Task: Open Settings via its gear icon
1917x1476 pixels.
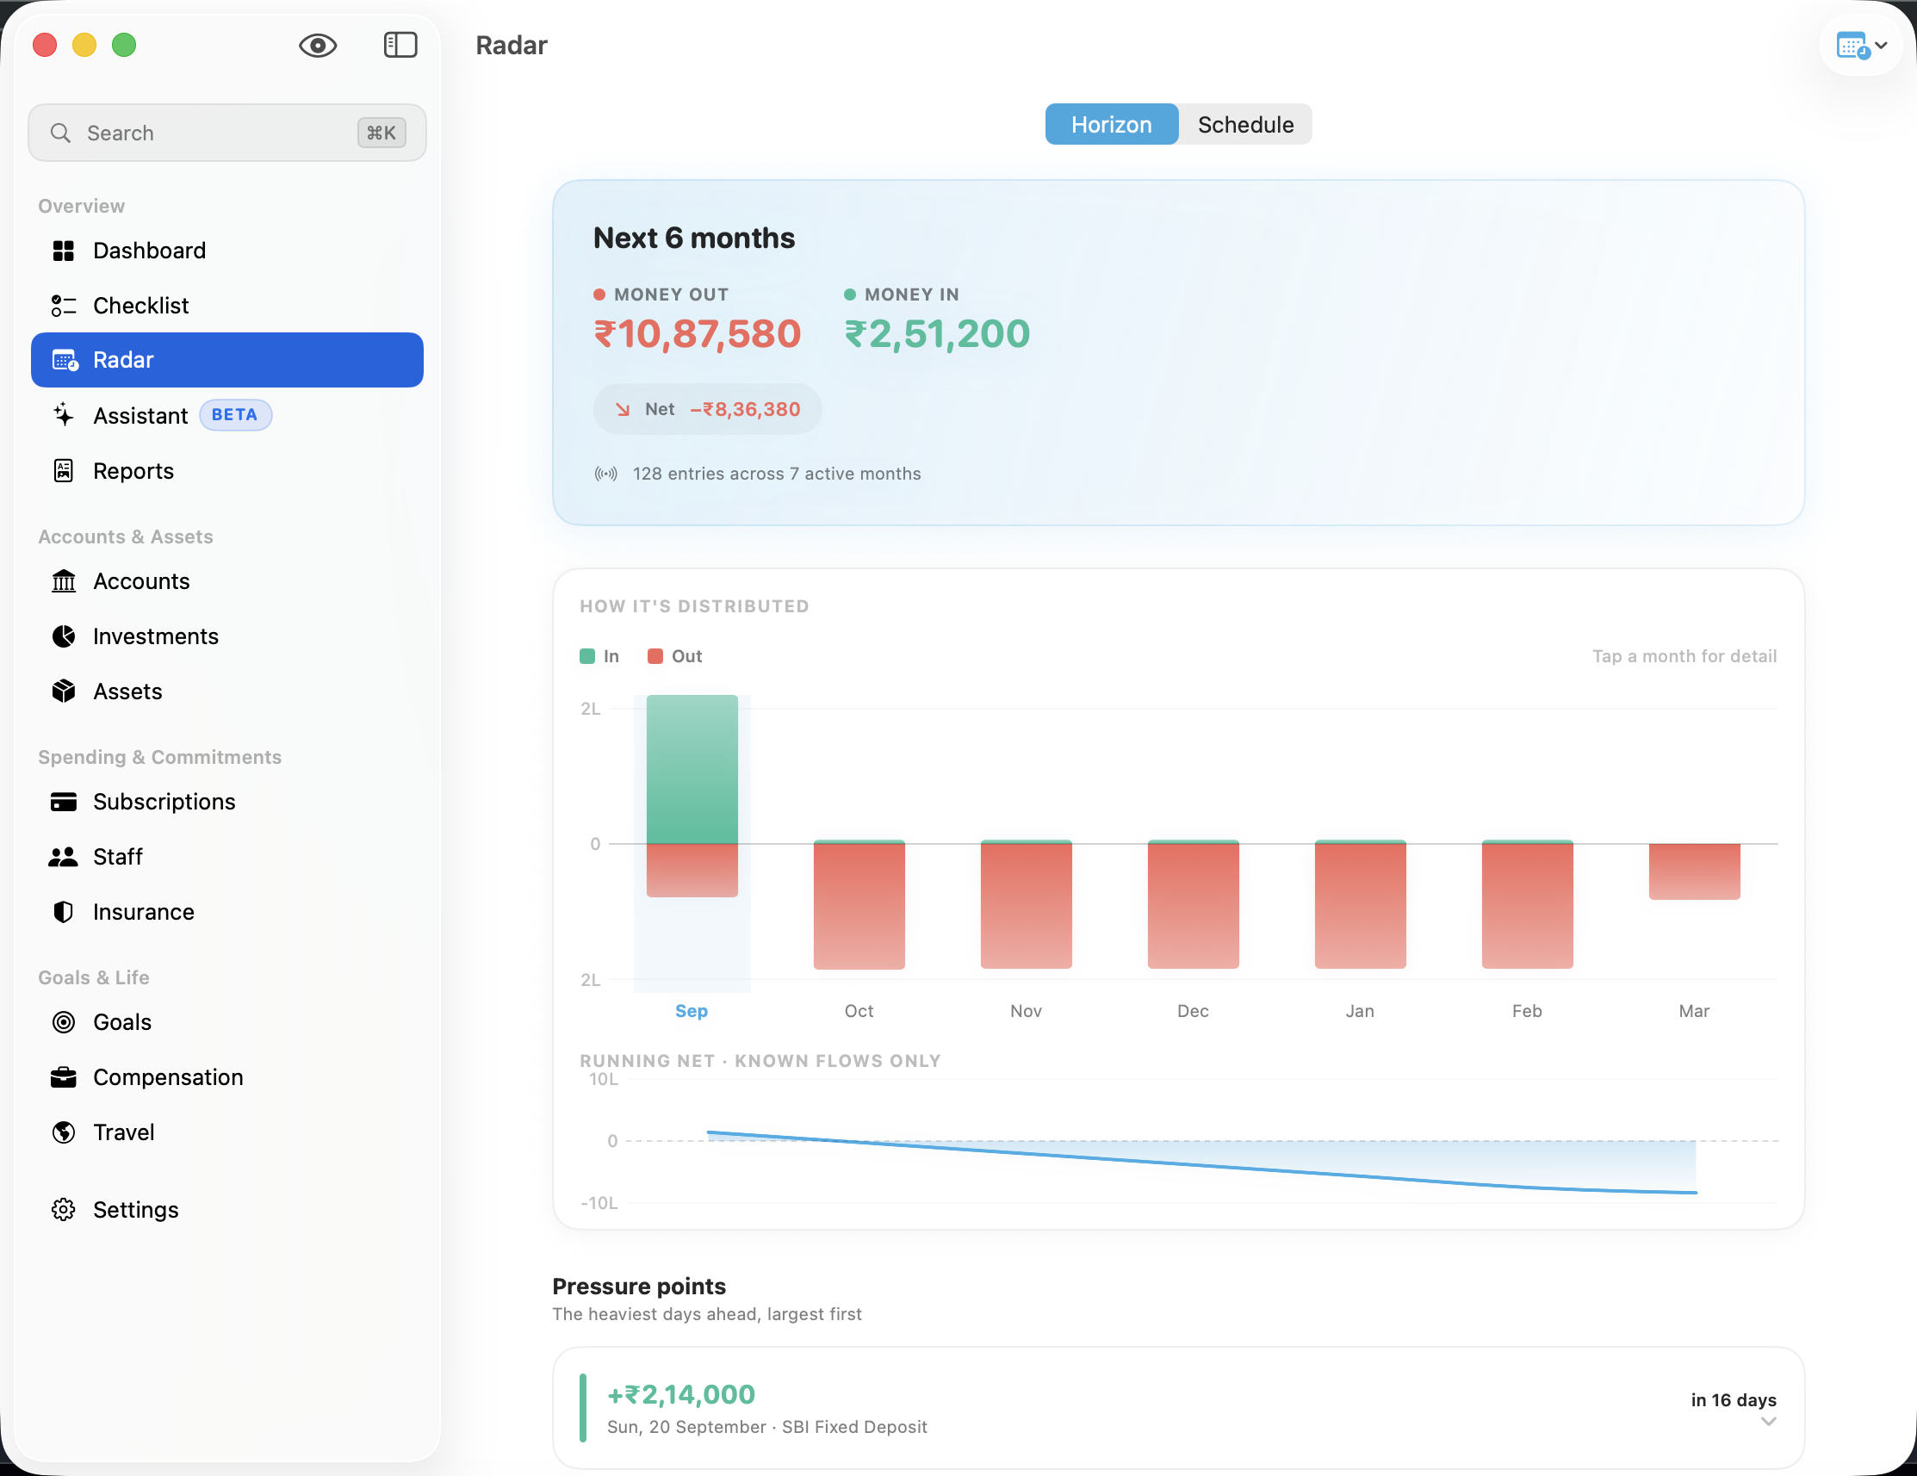Action: [63, 1210]
